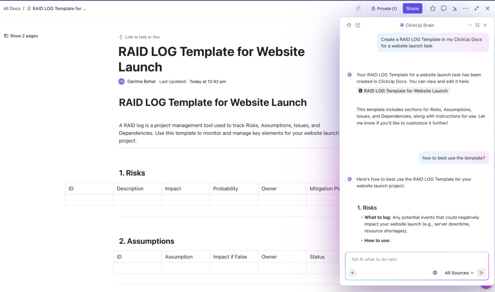Open the doc's more options ellipsis menu
This screenshot has width=495, height=292.
(466, 8)
